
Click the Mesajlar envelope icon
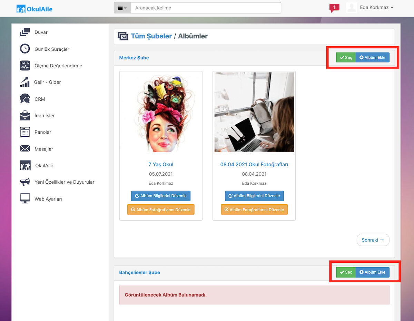(x=25, y=149)
